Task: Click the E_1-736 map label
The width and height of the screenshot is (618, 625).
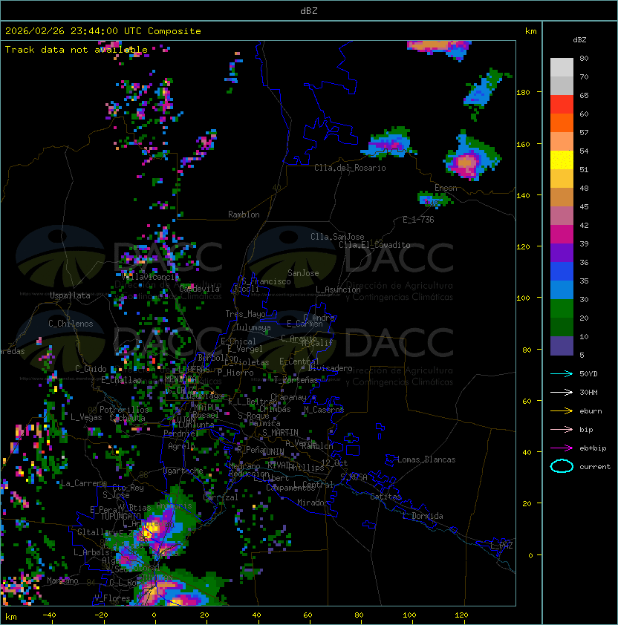Action: (418, 219)
